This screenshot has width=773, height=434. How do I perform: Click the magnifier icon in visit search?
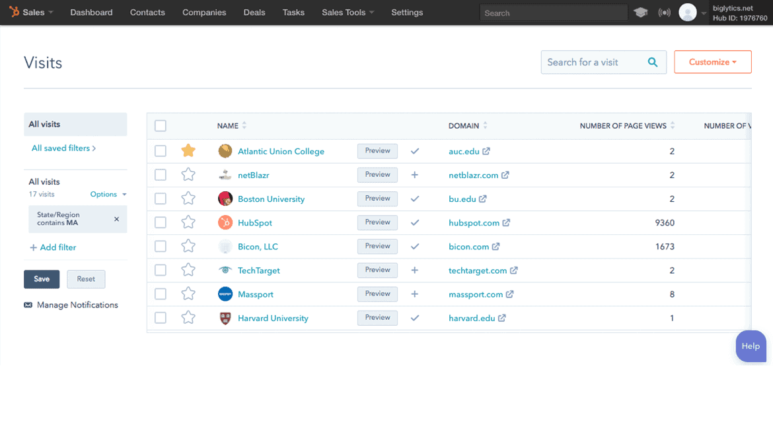point(652,62)
